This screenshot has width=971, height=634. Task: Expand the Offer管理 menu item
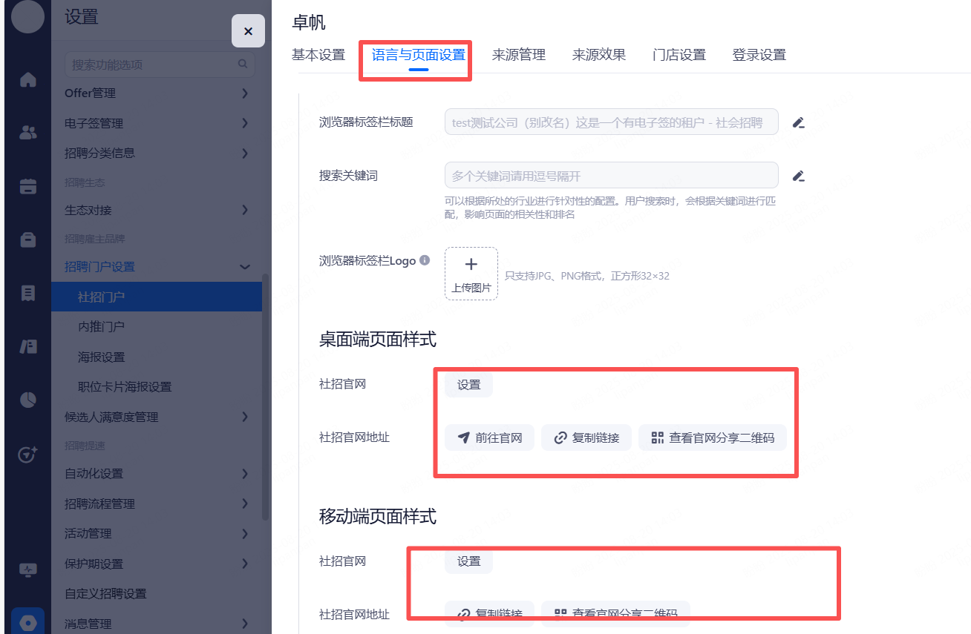coord(245,93)
